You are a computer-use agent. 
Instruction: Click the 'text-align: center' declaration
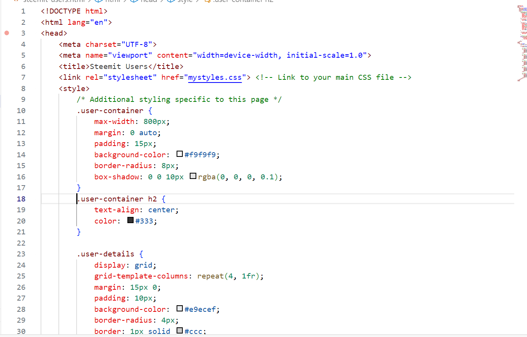click(x=137, y=210)
